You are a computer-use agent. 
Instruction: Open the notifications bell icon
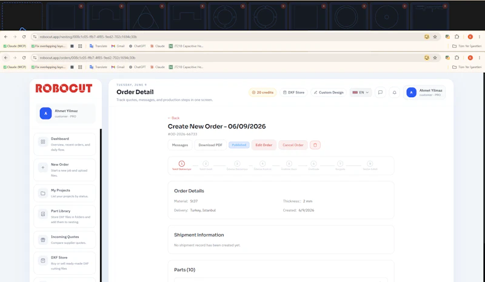point(395,92)
